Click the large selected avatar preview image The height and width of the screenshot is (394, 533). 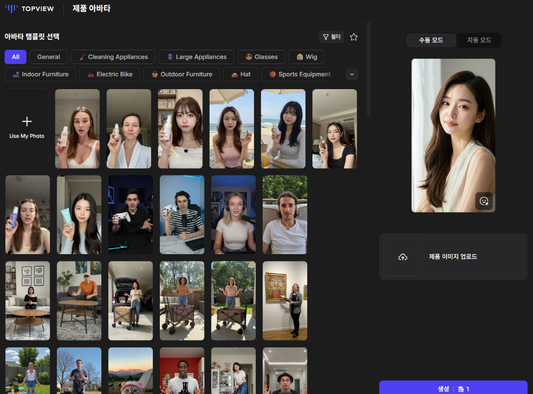coord(453,135)
